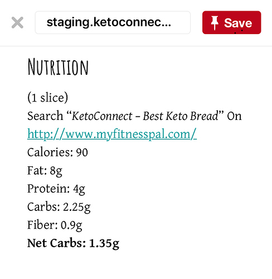The width and height of the screenshot is (272, 279).
Task: Click the word "Search" in the instructions
Action: [x=45, y=116]
